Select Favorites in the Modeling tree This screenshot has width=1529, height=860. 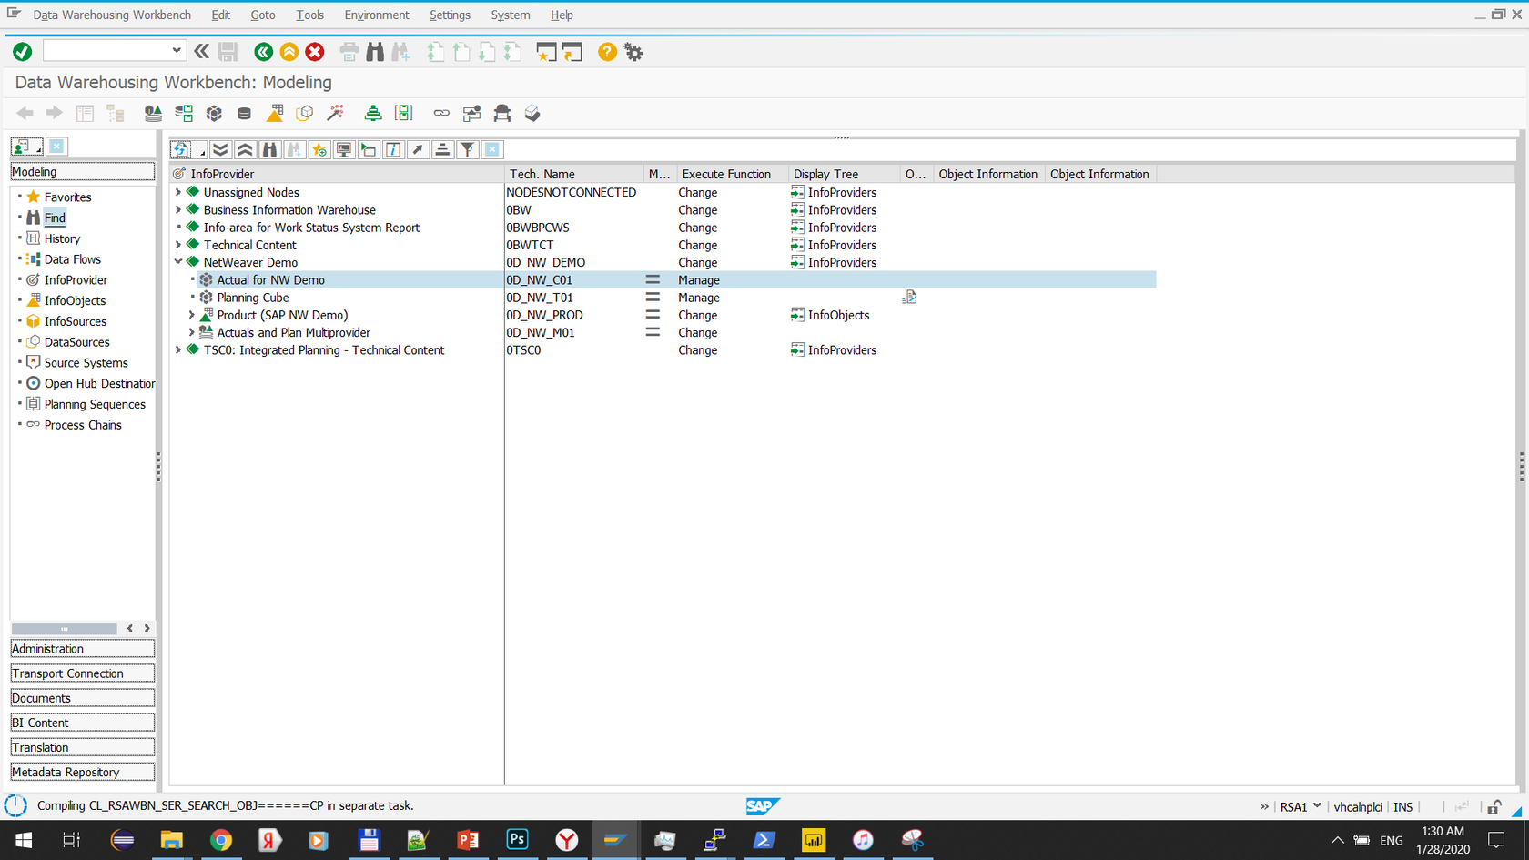click(67, 197)
